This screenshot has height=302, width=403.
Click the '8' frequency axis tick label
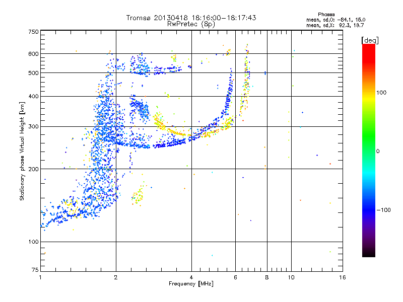267,277
